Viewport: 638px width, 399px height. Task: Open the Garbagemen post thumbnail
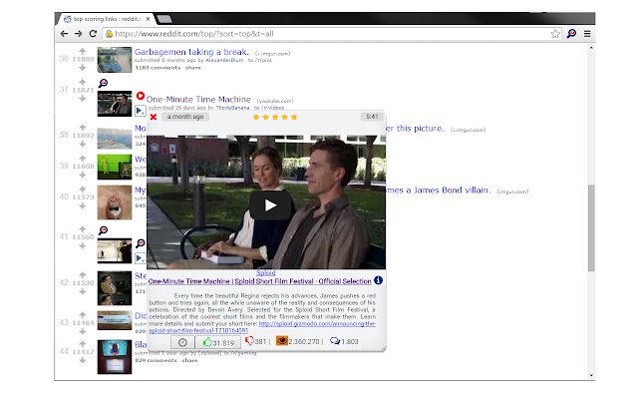[115, 60]
